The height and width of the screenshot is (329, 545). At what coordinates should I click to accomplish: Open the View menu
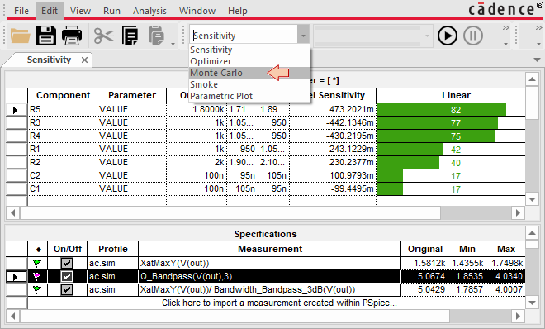80,11
